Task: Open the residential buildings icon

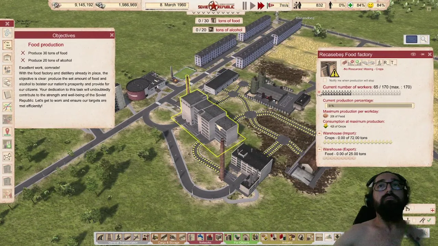Action: coord(228,237)
